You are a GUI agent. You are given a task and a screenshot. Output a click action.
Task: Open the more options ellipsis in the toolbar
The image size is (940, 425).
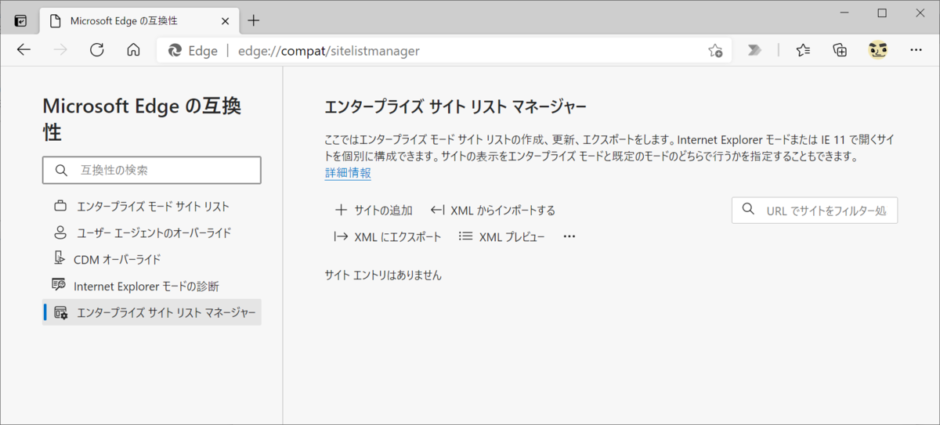coord(569,236)
